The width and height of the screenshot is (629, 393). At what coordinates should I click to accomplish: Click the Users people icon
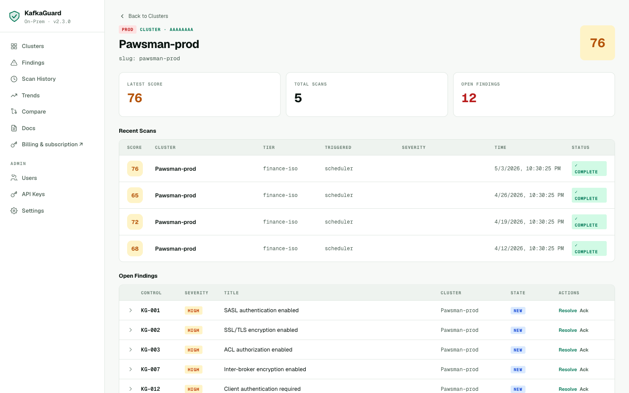pos(14,178)
